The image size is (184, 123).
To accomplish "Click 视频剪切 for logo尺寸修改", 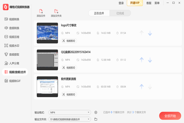I will (x=69, y=41).
